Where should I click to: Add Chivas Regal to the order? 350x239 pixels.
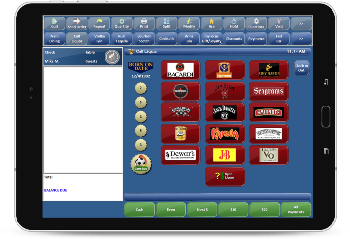180,112
